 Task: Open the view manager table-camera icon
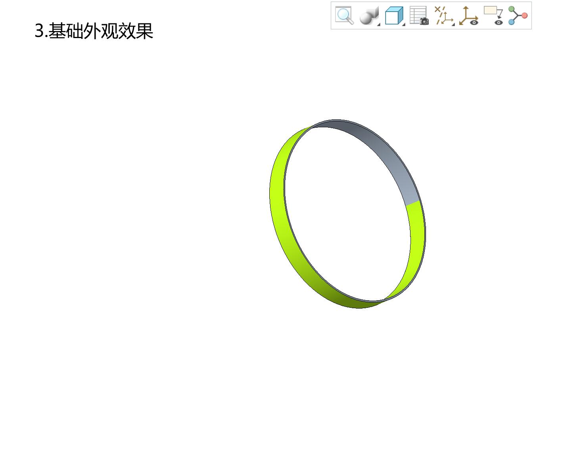click(x=419, y=16)
